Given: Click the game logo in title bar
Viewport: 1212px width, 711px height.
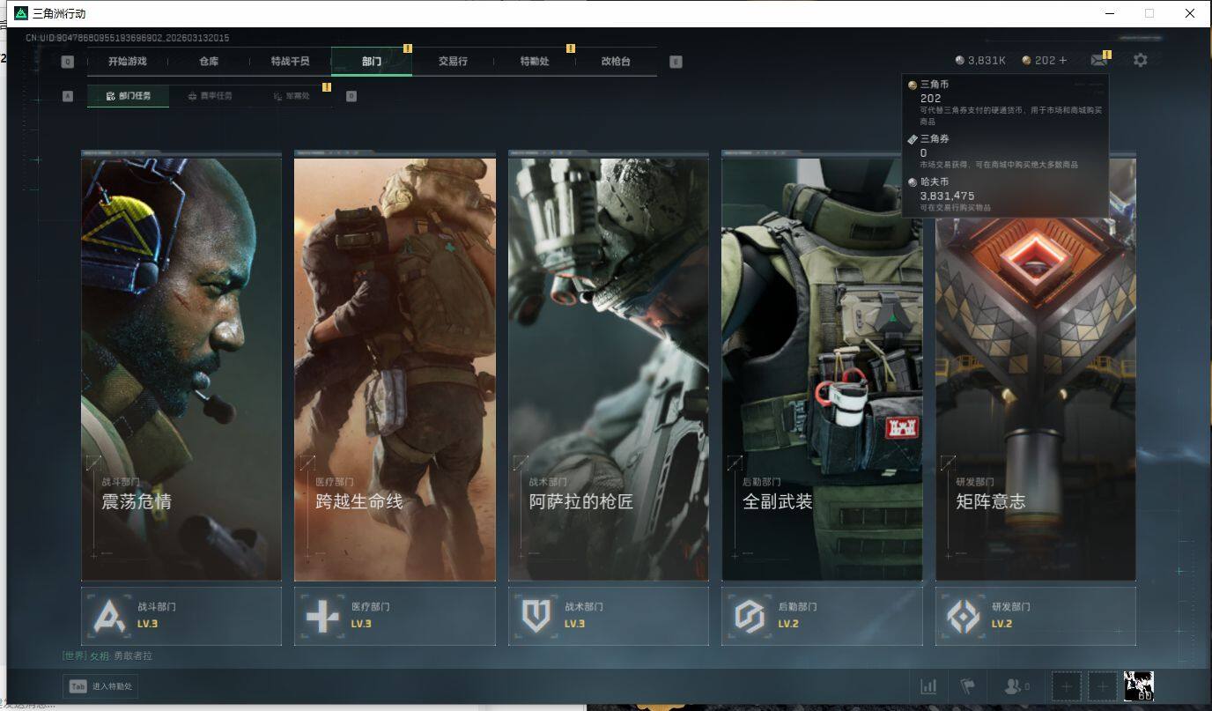Looking at the screenshot, I should tap(21, 13).
